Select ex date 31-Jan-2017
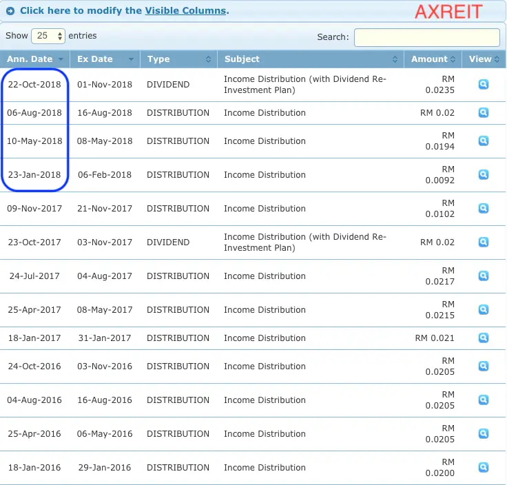 tap(105, 338)
